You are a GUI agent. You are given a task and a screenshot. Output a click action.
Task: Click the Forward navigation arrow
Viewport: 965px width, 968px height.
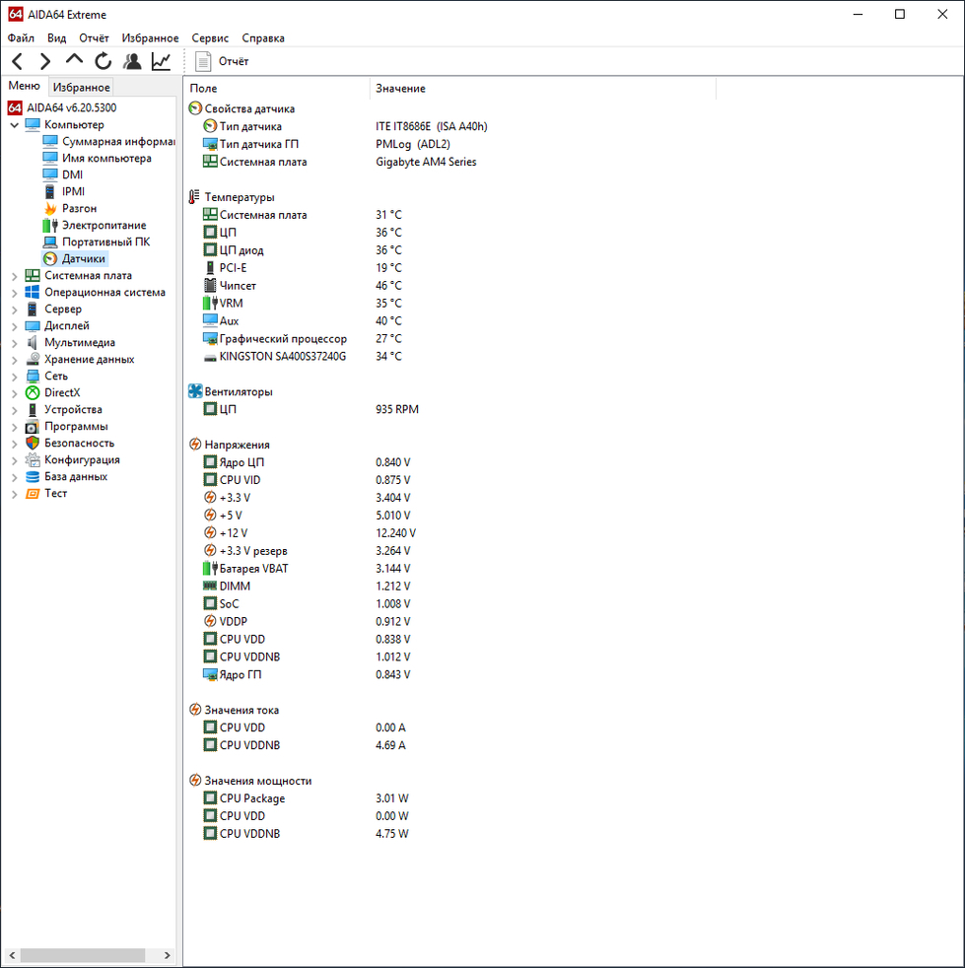[45, 61]
